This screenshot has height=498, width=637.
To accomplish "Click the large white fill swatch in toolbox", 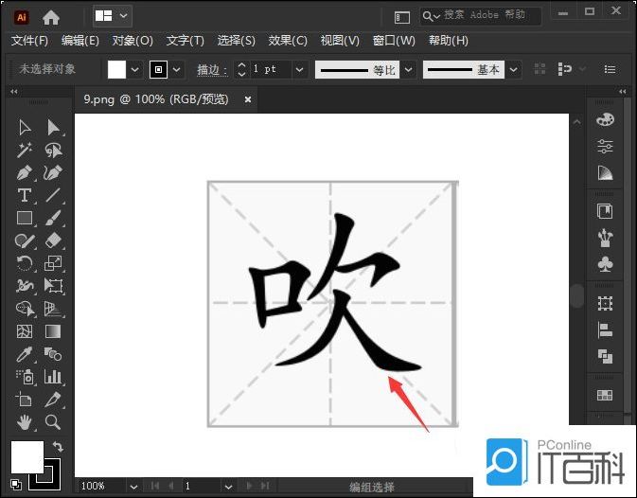I will pyautogui.click(x=27, y=457).
